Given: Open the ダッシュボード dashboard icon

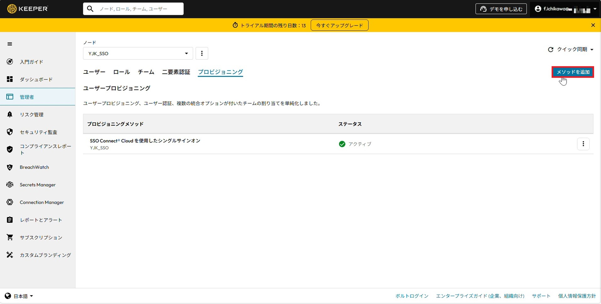Looking at the screenshot, I should [10, 79].
